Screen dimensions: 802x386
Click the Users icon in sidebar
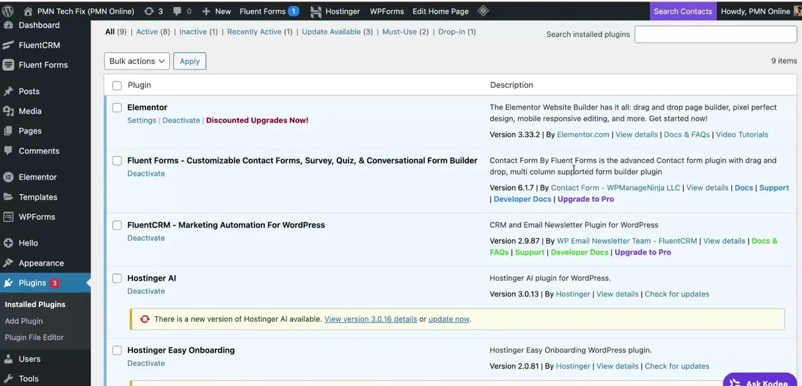8,359
